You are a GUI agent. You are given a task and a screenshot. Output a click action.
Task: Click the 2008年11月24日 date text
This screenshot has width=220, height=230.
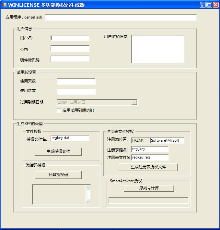[x=71, y=102]
